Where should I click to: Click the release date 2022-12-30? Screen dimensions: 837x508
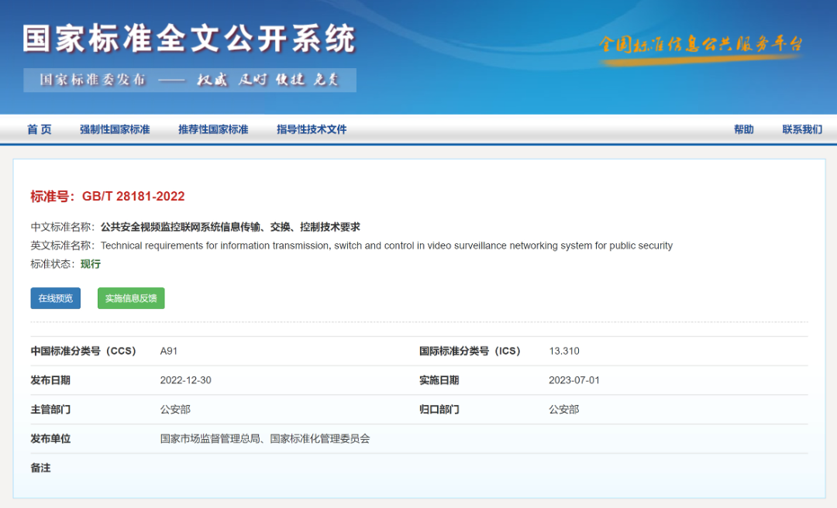click(185, 380)
